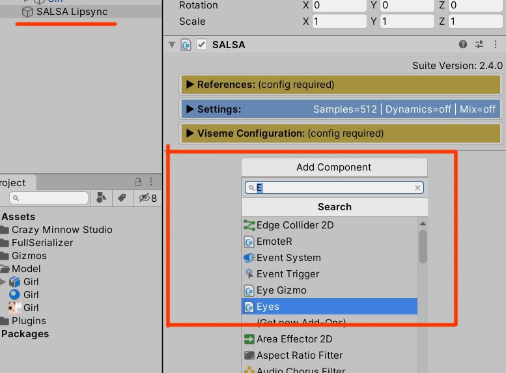Click Search by Label tag icon
Screen dimensions: 506x373
pos(120,198)
